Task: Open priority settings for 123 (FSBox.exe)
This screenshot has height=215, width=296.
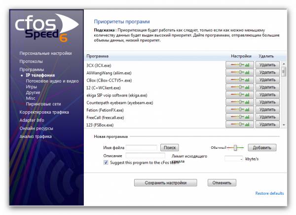Action: pos(240,125)
